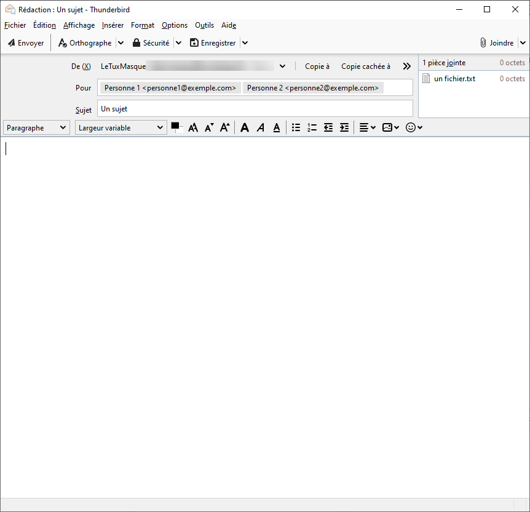Apply a numbered list
The image size is (530, 512).
click(x=312, y=127)
